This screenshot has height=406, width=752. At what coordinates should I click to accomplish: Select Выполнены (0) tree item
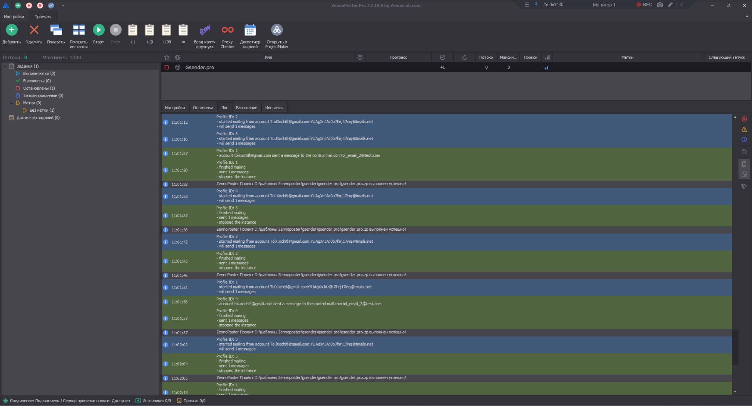(37, 81)
